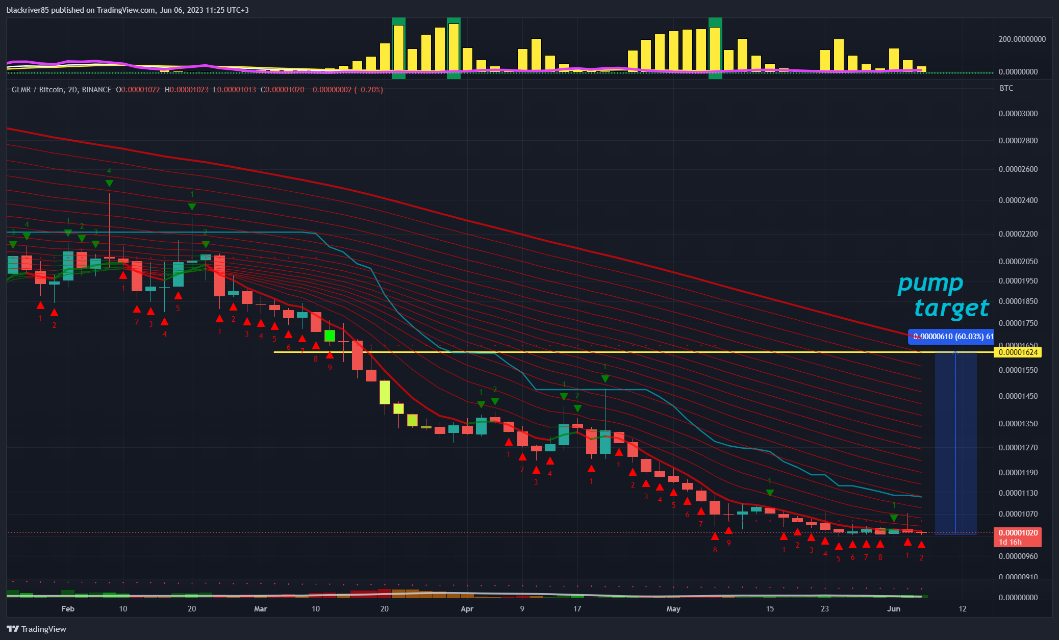Select the open value O0.00001022

138,90
